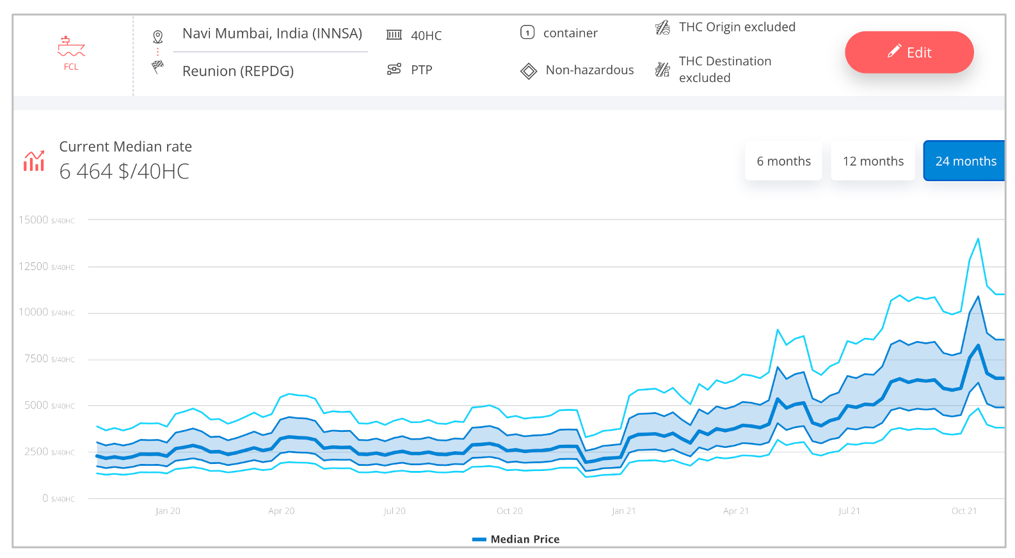
Task: Click the Oct 21 axis label
Action: (x=964, y=511)
